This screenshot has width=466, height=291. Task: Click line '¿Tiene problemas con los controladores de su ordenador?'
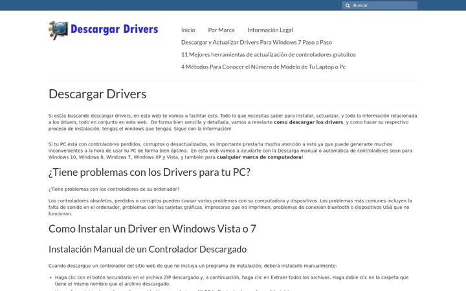click(114, 189)
